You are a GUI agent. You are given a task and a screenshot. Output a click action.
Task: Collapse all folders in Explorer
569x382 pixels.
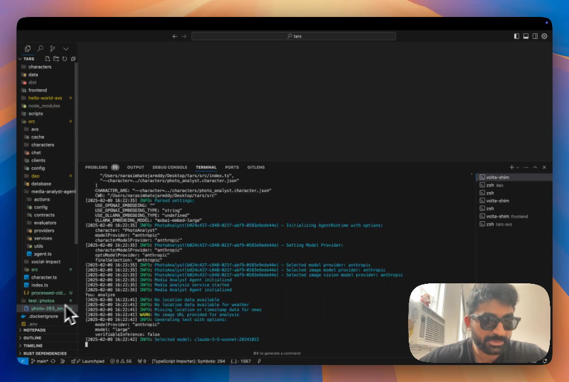(x=73, y=59)
